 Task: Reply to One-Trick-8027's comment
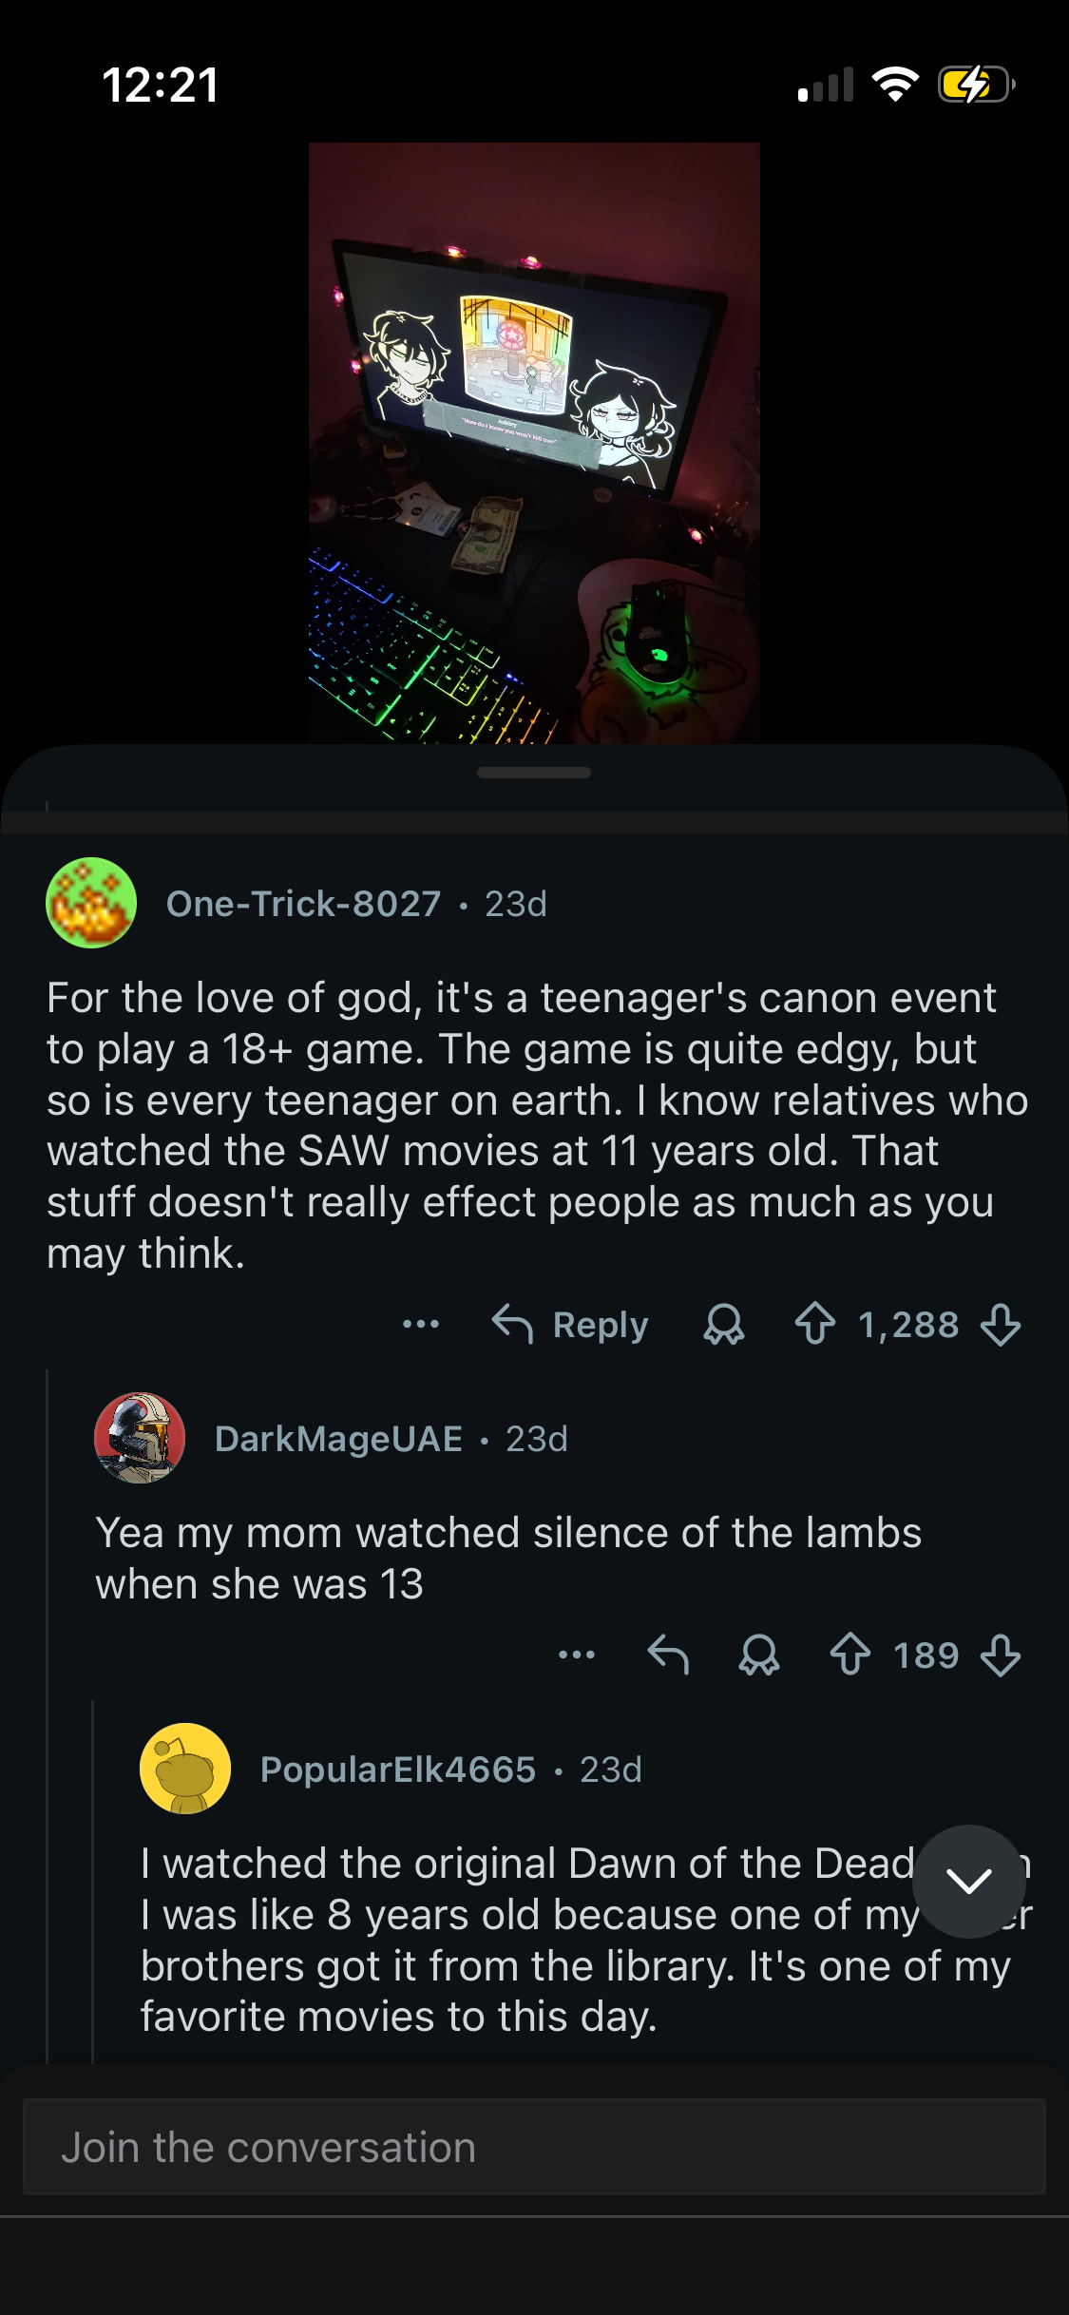pyautogui.click(x=570, y=1324)
